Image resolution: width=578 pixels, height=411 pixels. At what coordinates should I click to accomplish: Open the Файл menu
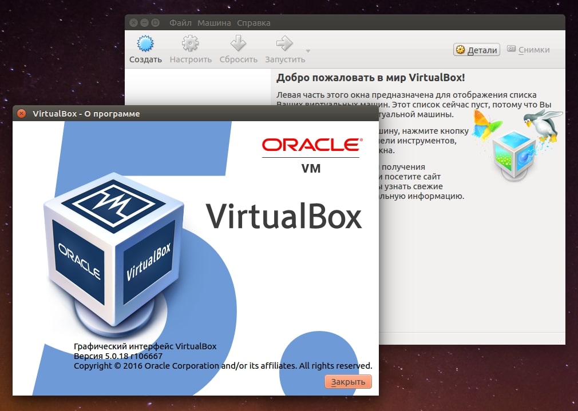point(180,23)
